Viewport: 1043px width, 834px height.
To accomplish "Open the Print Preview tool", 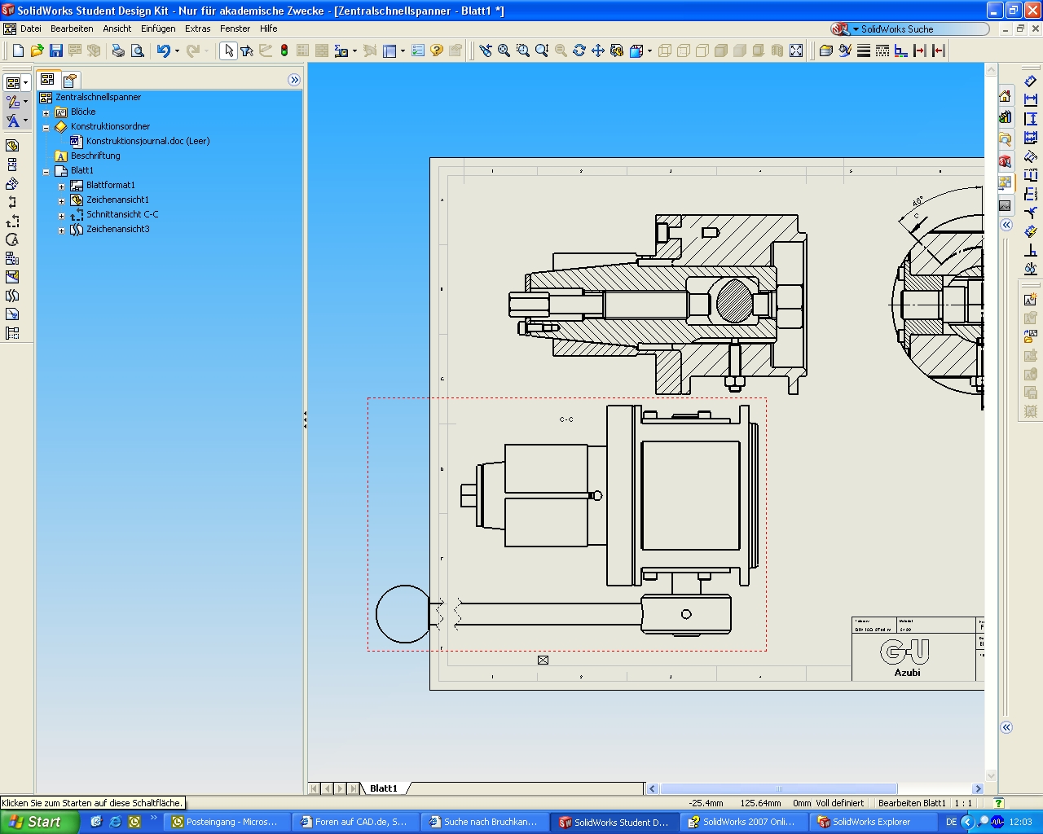I will coord(138,50).
